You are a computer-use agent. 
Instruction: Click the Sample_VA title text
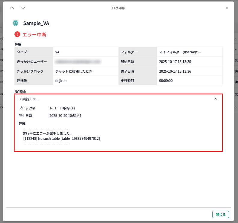(36, 23)
